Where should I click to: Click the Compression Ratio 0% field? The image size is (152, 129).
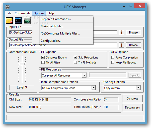tap(111, 99)
